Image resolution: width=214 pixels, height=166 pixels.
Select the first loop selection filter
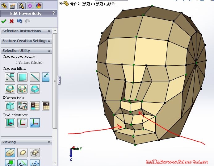(x=10, y=89)
